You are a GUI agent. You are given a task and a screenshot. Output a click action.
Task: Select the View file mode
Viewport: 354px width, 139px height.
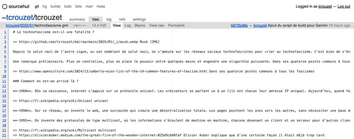tap(117, 25)
